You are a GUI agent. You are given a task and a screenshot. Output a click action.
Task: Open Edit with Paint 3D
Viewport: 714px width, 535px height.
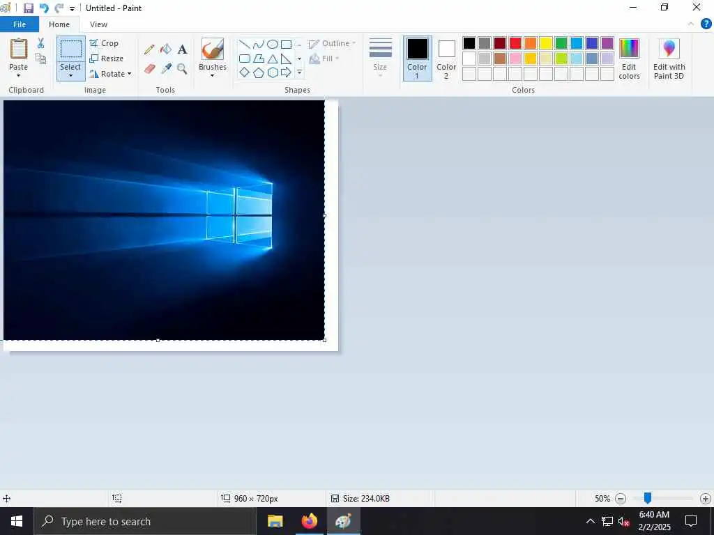(669, 59)
